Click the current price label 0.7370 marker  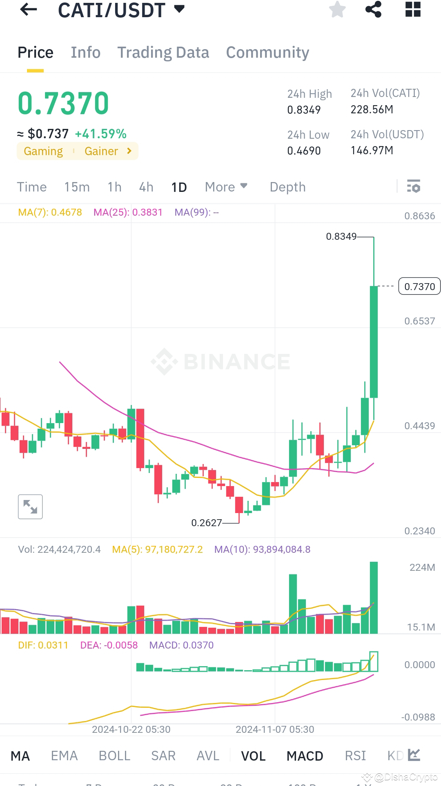419,286
